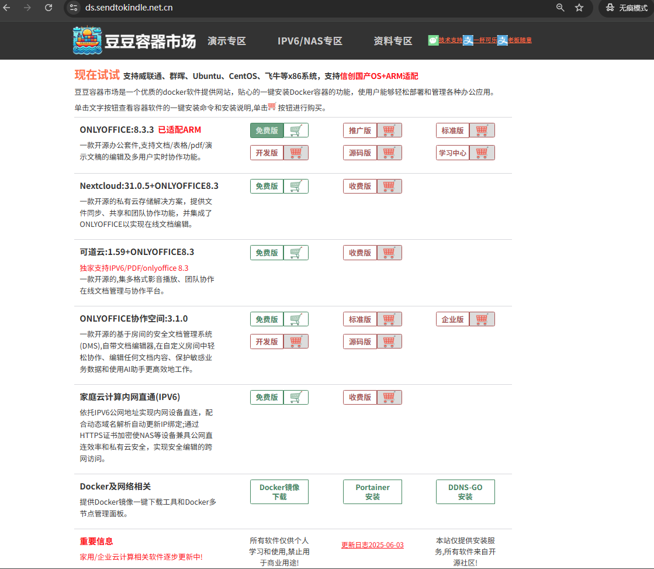Click the cart icon beside ONLYOFFICE 8.3.3 标准版
Screen dimensions: 654x569
482,130
